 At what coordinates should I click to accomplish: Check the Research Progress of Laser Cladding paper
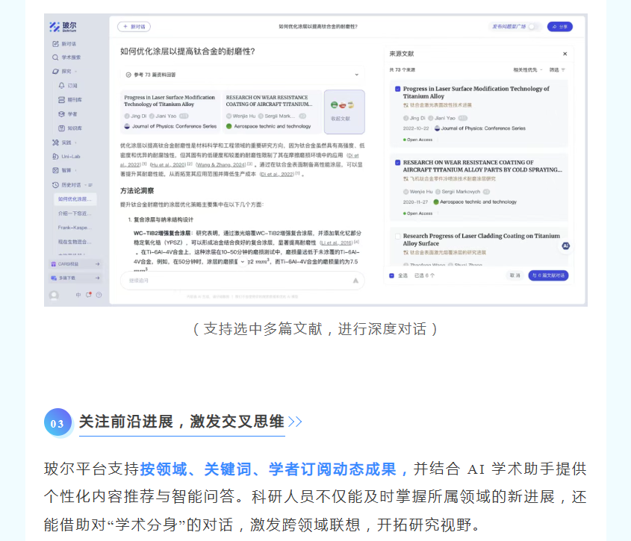397,236
